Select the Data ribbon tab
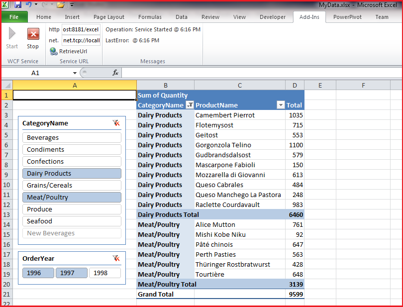The width and height of the screenshot is (403, 307). pos(182,17)
